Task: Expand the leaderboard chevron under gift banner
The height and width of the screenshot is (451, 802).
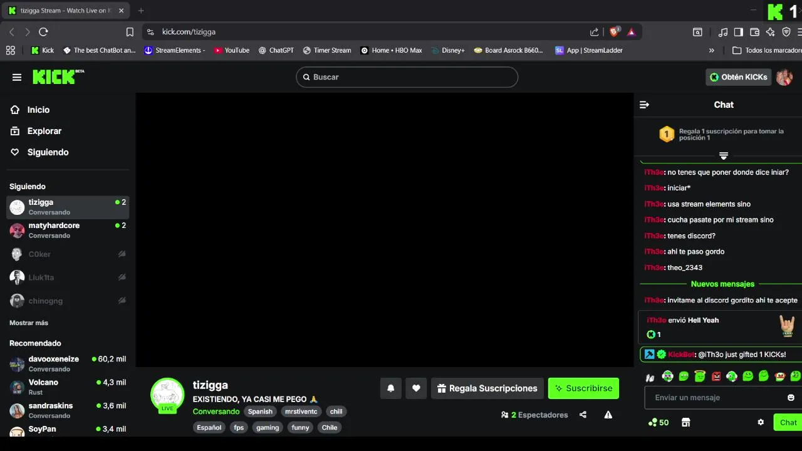Action: pos(723,155)
